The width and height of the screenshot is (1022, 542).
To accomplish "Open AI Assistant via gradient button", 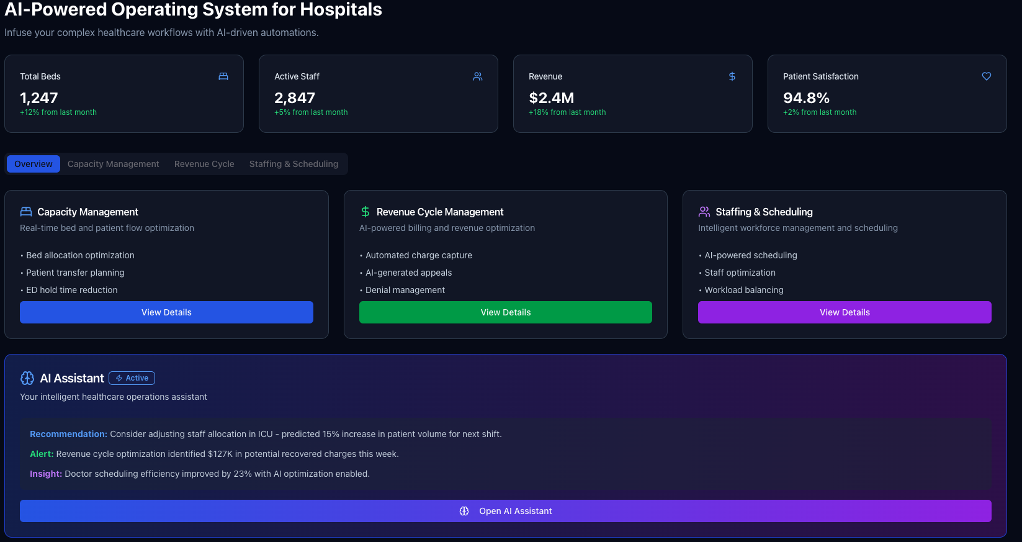I will pos(505,511).
